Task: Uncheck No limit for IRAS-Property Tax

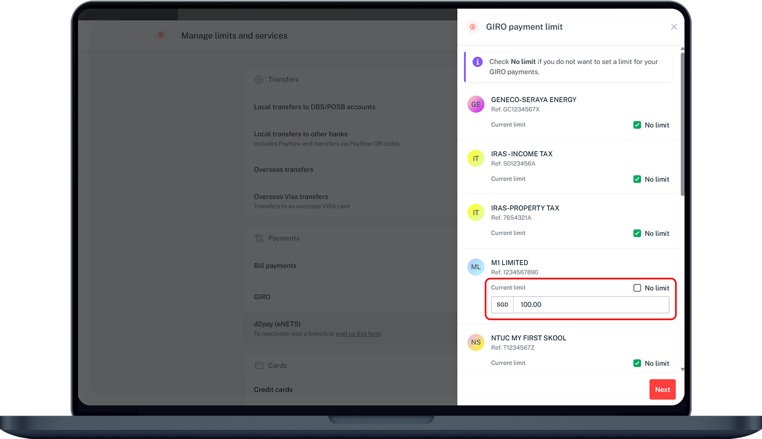Action: [x=637, y=233]
